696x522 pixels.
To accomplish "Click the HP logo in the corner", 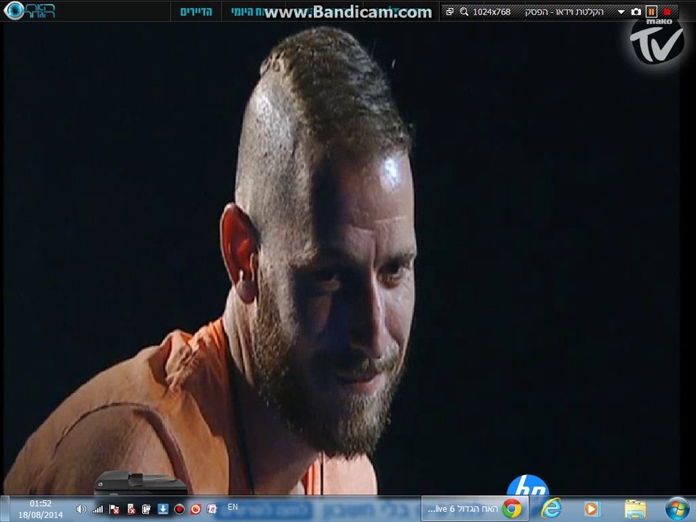I will (528, 485).
